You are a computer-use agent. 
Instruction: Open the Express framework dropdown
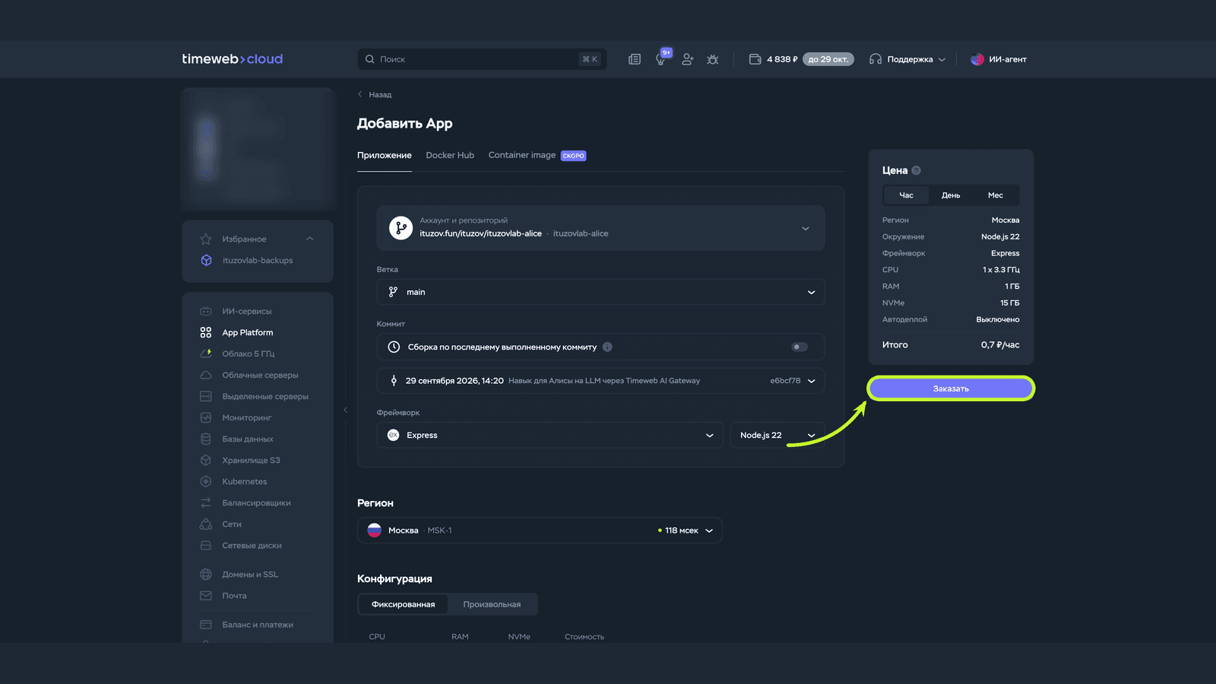[x=549, y=435]
